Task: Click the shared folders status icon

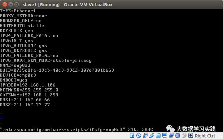Action: click(158, 136)
